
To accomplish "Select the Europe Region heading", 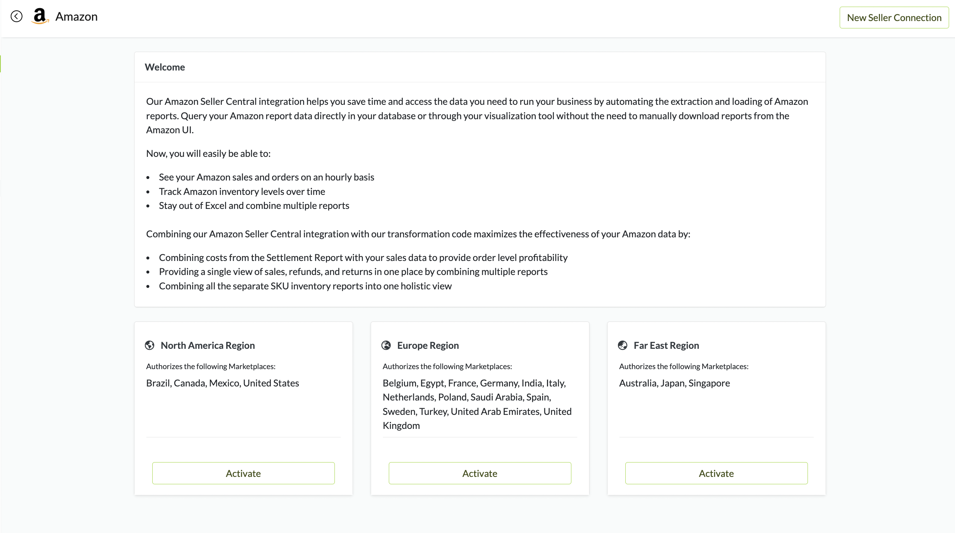I will [428, 345].
